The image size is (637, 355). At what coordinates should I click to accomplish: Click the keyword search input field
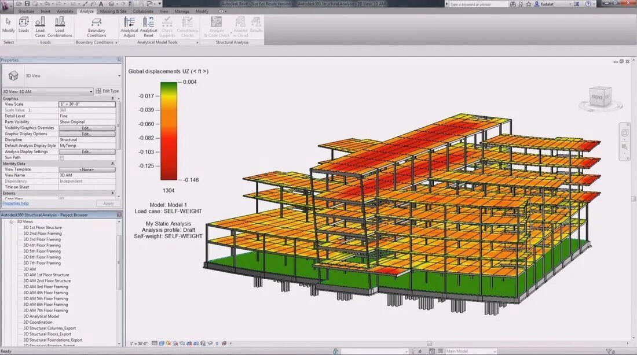[x=478, y=3]
